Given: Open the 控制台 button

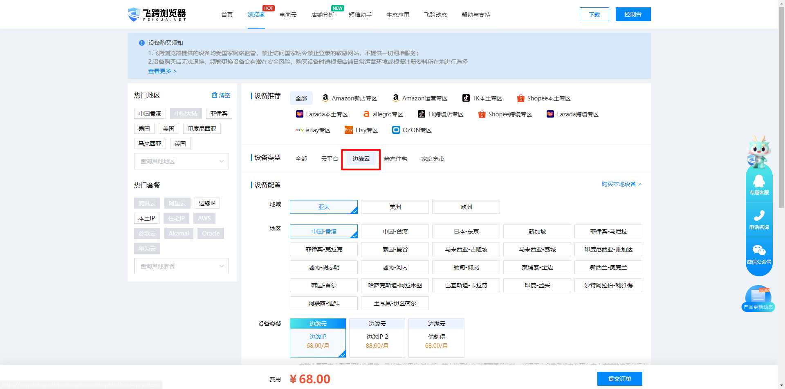Looking at the screenshot, I should 633,14.
